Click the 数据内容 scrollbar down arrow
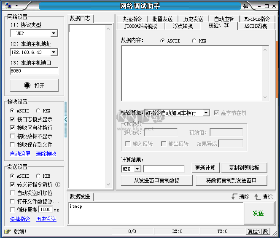 coord(265,97)
